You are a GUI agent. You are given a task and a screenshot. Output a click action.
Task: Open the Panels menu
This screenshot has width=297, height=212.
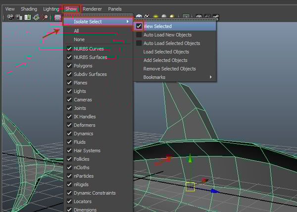[x=115, y=9]
